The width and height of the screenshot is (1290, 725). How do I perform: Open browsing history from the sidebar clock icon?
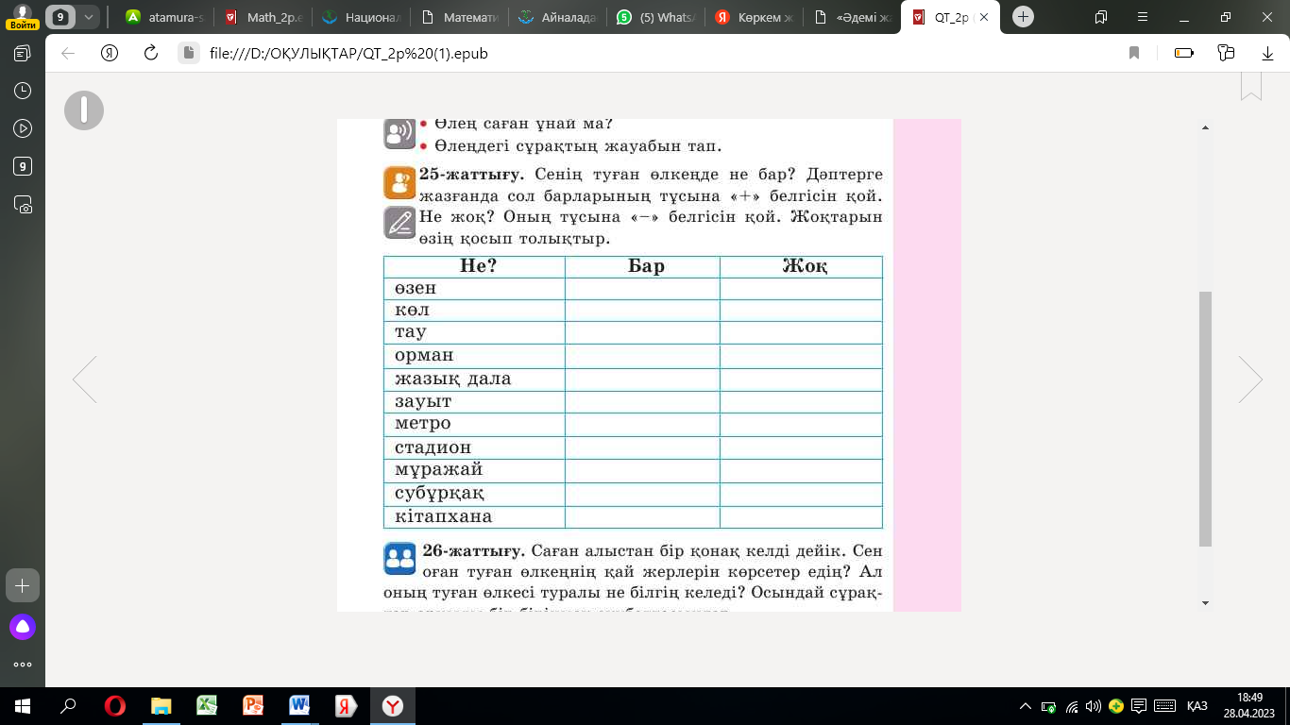pyautogui.click(x=23, y=92)
